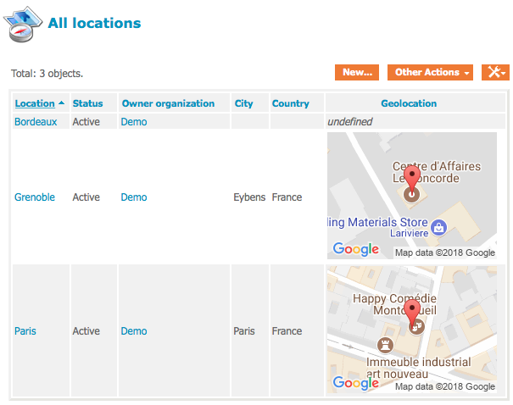513x405 pixels.
Task: Click the Immeuble industrial landmark marker icon
Action: pos(381,346)
